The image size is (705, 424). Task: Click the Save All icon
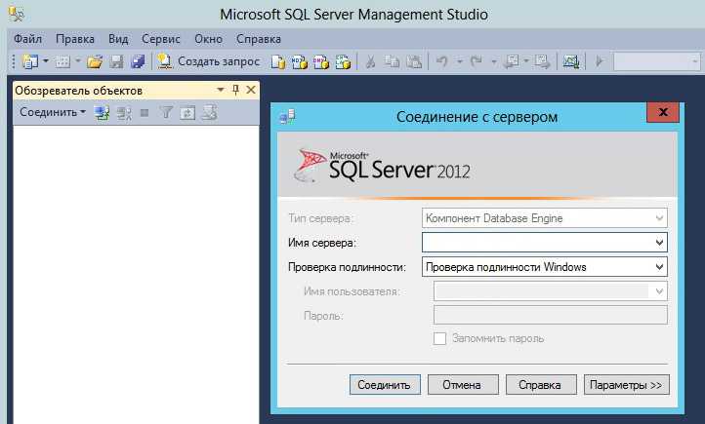[138, 61]
